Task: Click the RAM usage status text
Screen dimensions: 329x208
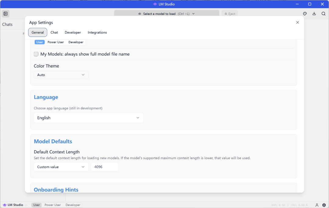Action: [278, 205]
